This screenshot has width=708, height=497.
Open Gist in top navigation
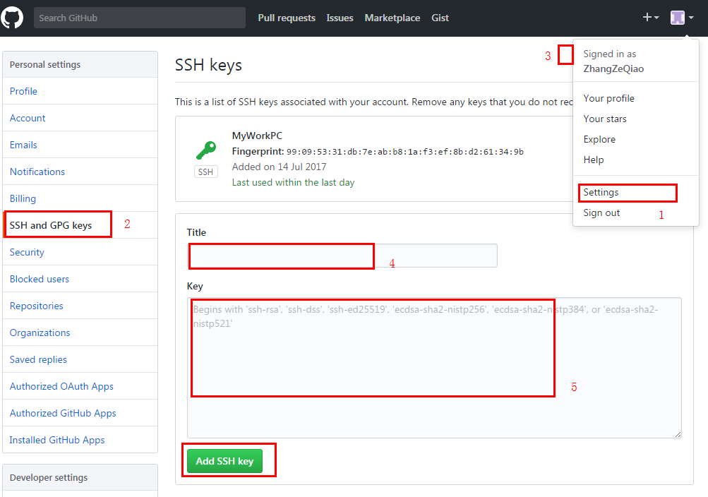point(440,18)
